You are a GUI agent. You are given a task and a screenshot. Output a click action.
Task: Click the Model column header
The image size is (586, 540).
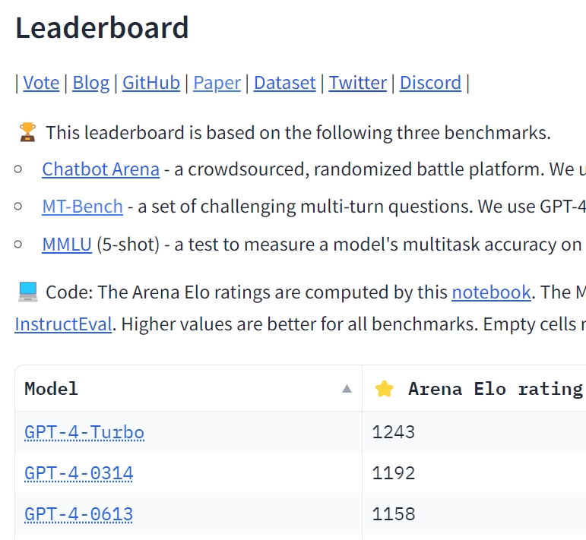188,389
